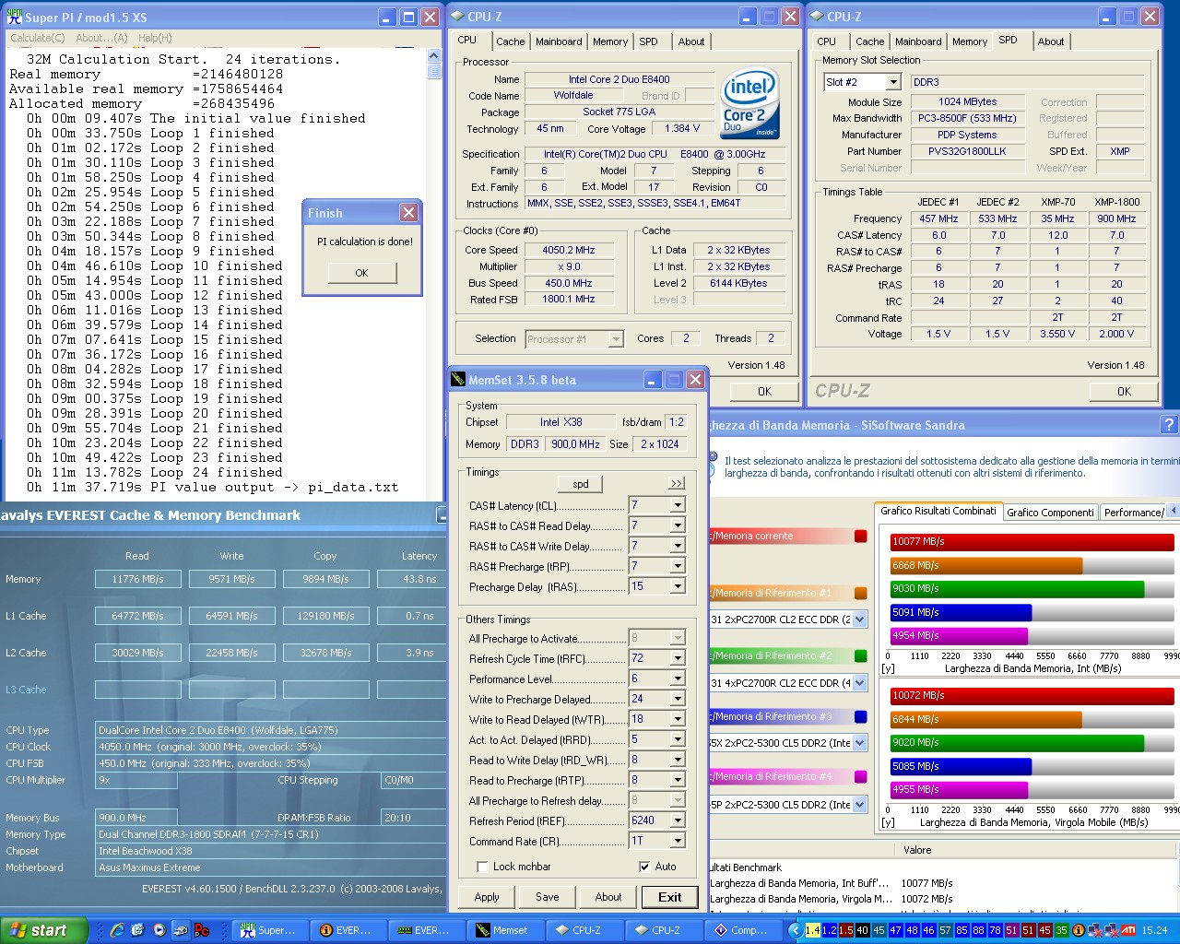
Task: Click the >> expand button in MemSet
Action: click(x=677, y=483)
